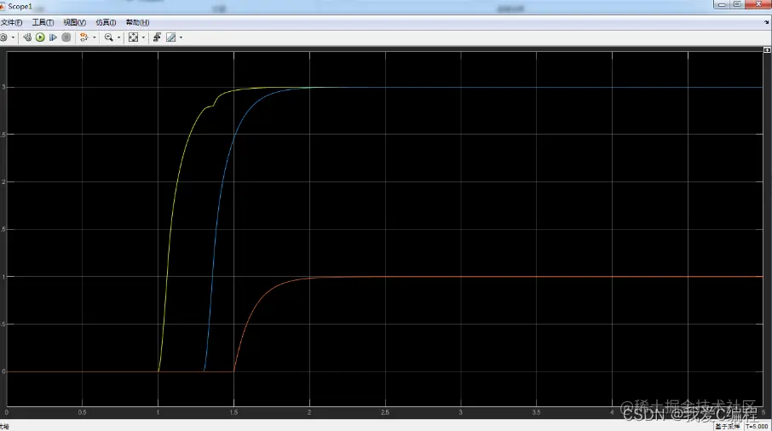Image resolution: width=772 pixels, height=431 pixels.
Task: Click the step forward button
Action: tap(53, 37)
